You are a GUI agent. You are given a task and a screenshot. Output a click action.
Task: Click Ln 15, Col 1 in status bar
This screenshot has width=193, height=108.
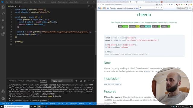point(44,103)
